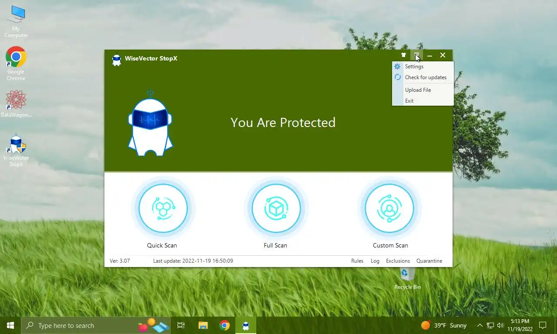Select the Recycle Bin desktop icon

(x=407, y=279)
